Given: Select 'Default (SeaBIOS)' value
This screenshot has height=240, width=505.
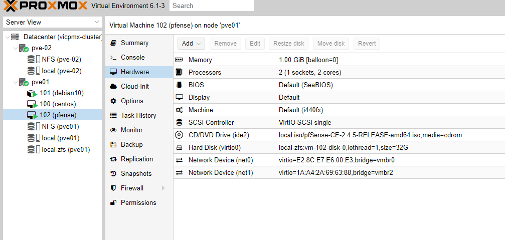Looking at the screenshot, I should (x=305, y=85).
